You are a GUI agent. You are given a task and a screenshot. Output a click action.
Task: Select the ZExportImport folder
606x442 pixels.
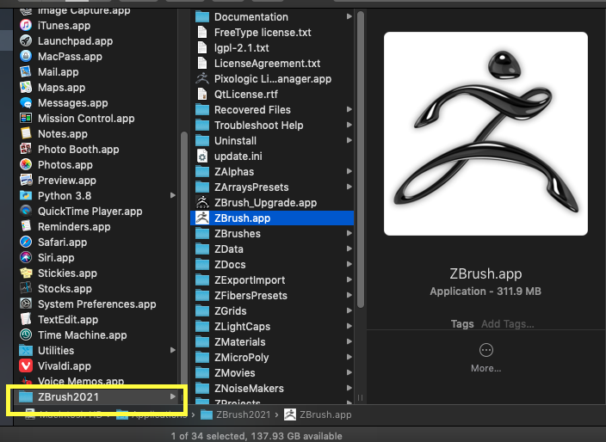coord(272,279)
